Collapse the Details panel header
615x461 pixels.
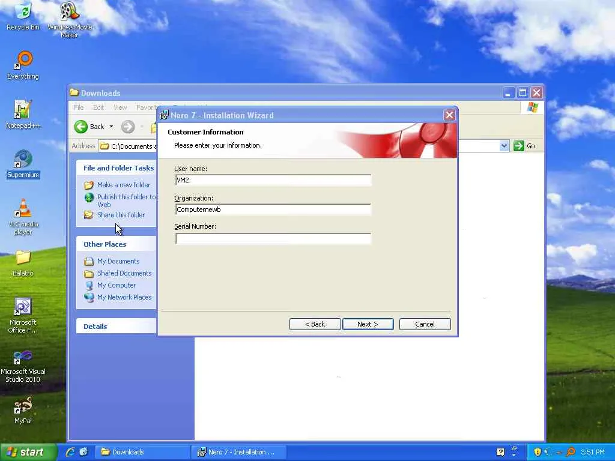[x=117, y=326]
